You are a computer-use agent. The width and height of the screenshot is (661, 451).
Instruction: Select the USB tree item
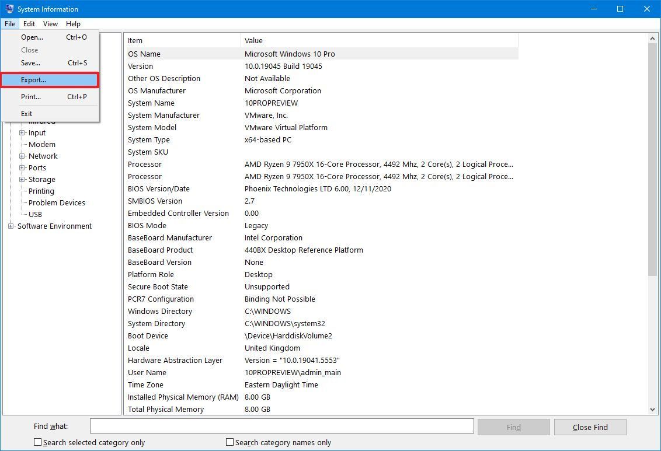click(35, 214)
